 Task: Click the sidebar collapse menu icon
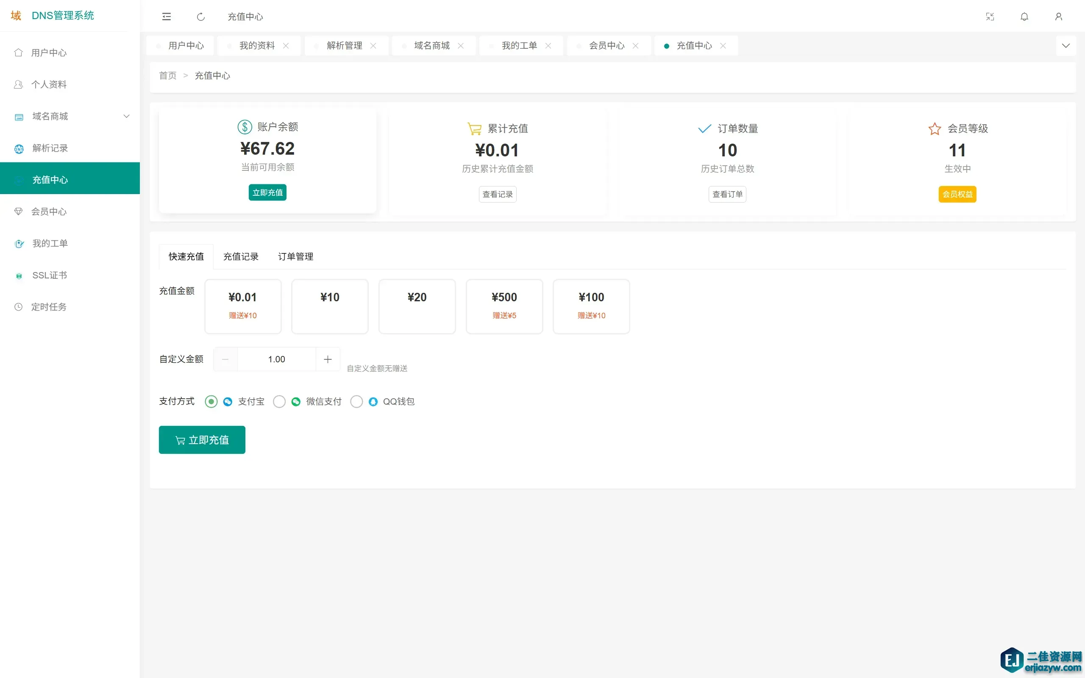(166, 17)
